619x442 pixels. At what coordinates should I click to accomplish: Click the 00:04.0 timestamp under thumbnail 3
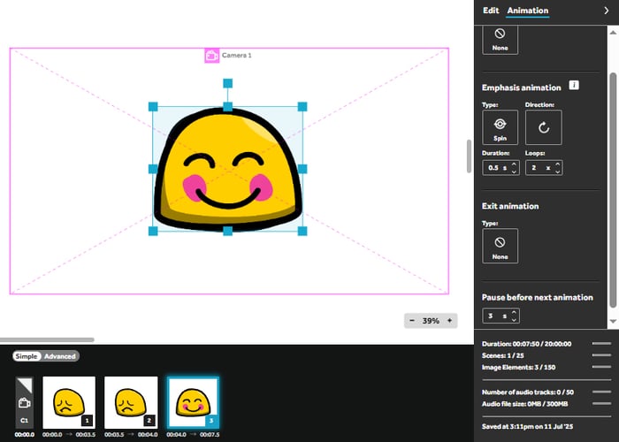click(176, 435)
